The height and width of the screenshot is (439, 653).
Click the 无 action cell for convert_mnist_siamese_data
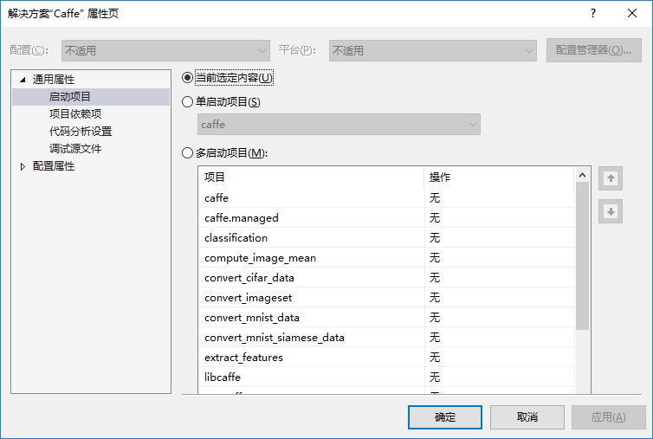500,338
